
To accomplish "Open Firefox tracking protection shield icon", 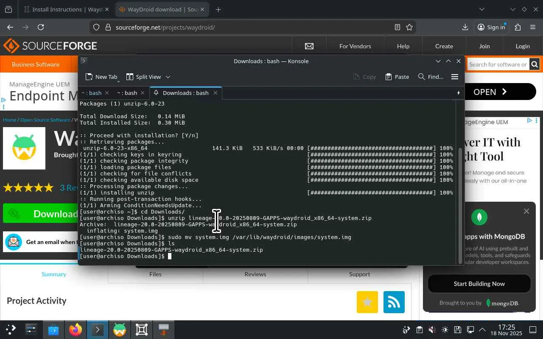I will tap(96, 27).
